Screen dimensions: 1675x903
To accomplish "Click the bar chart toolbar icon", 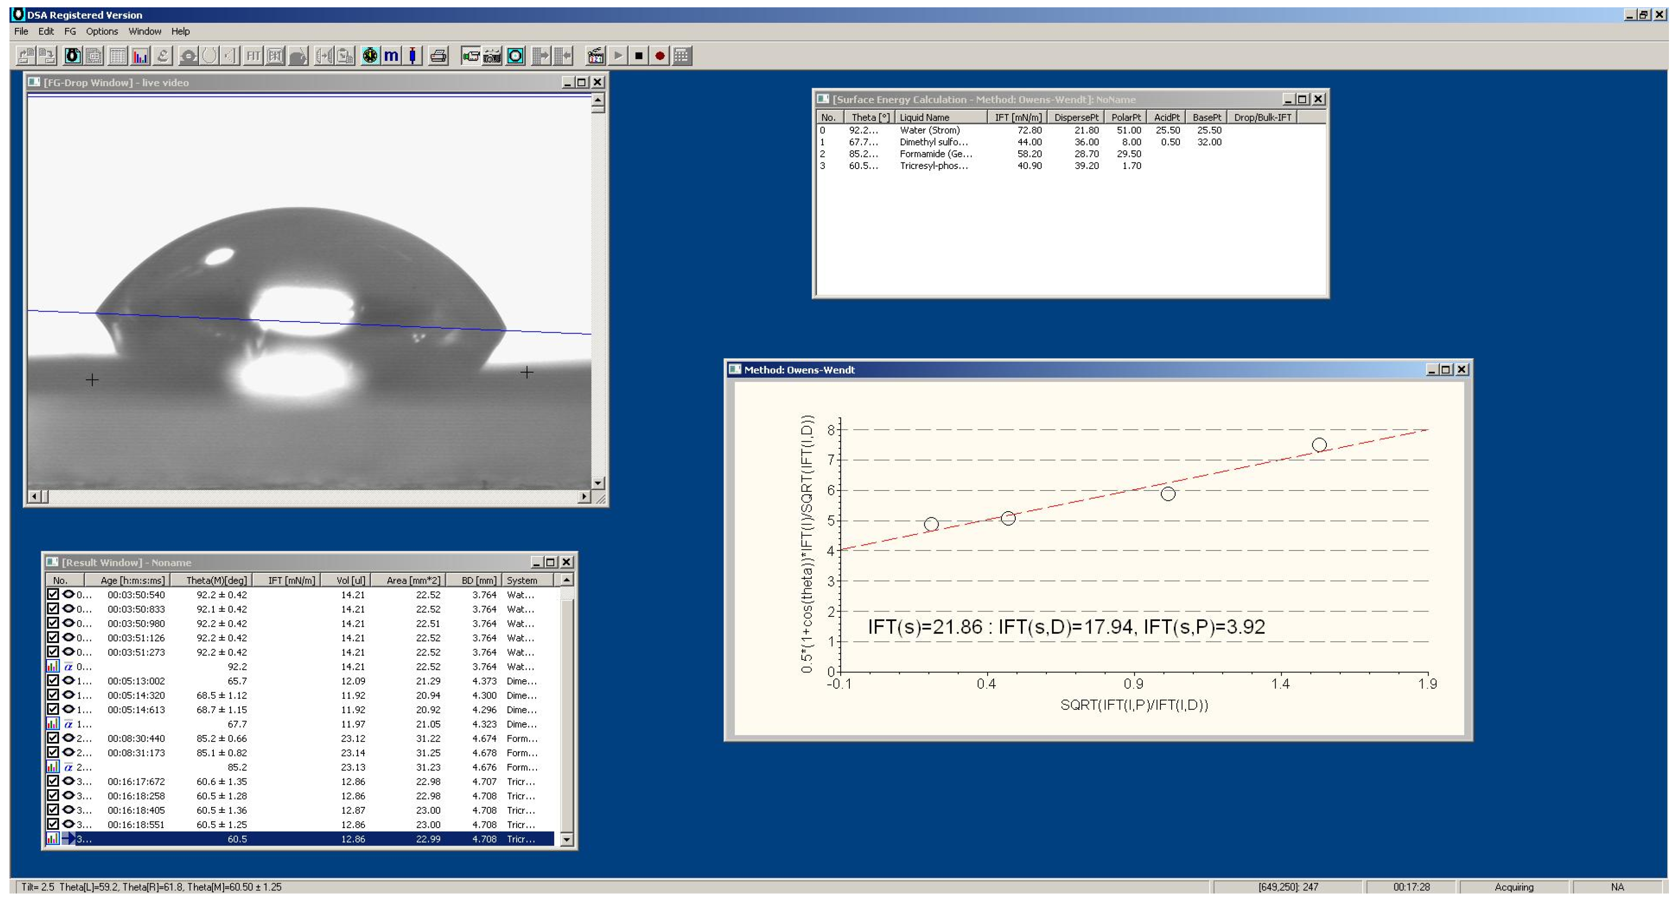I will click(140, 56).
